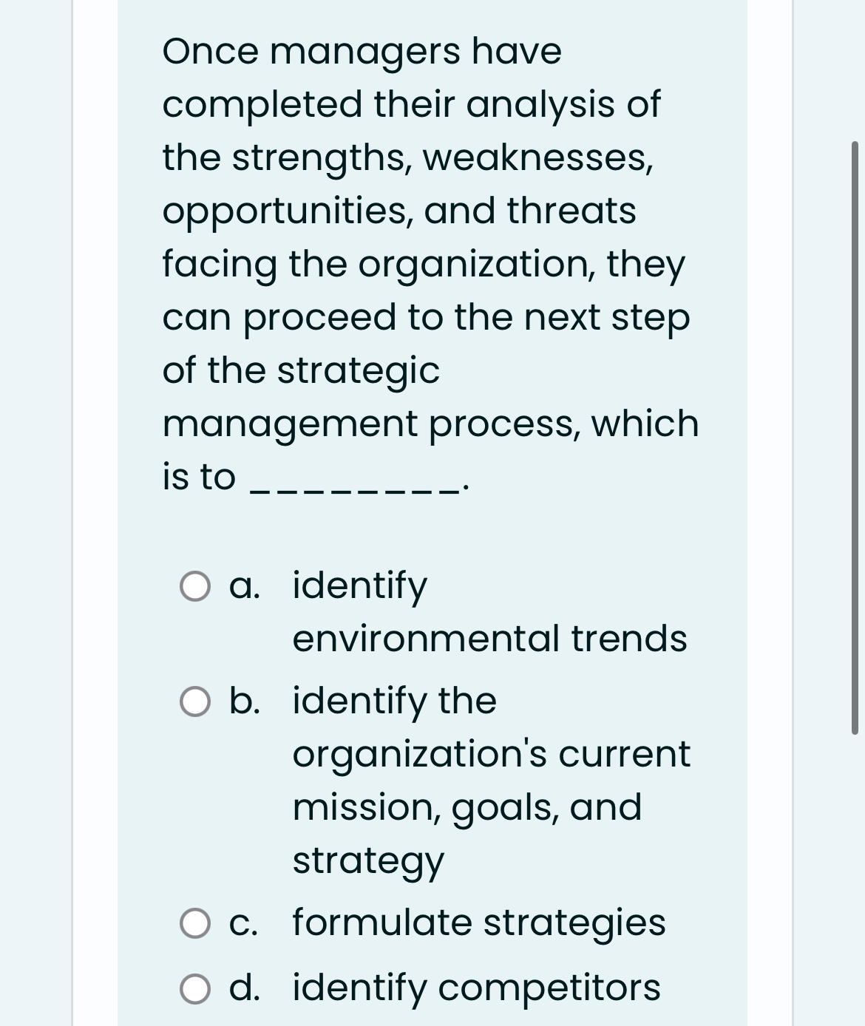Click the opening line 'Once managers have'

pos(362,54)
